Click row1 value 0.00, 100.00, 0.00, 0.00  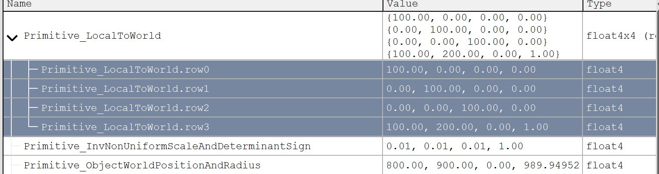click(461, 89)
